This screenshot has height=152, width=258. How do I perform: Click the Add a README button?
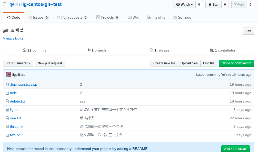click(235, 149)
